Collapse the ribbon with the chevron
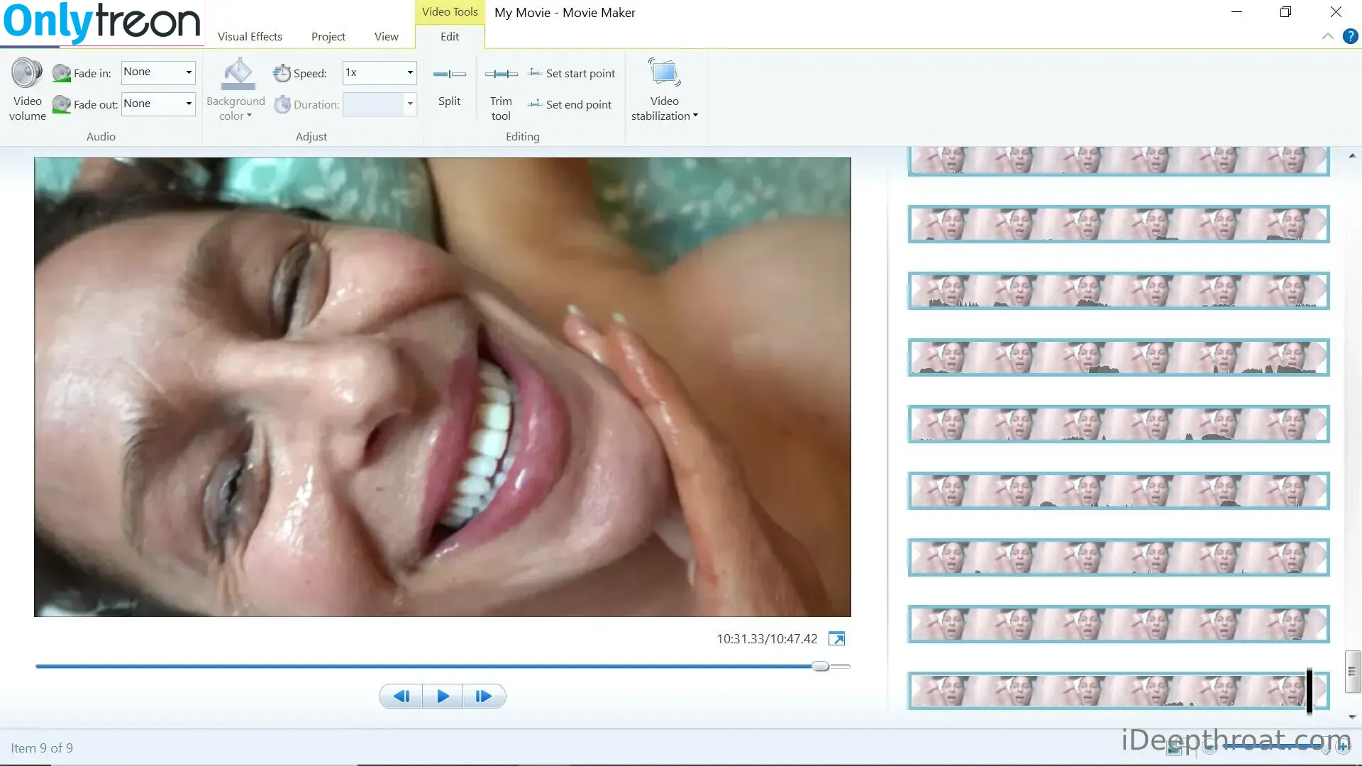 coord(1328,36)
